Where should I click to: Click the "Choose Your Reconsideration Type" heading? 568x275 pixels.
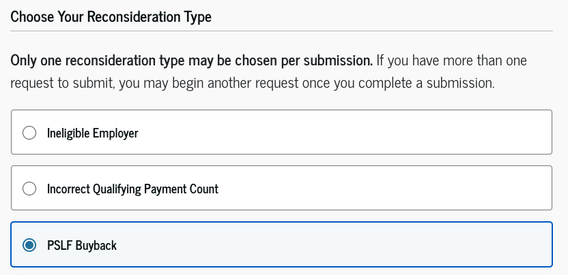111,17
